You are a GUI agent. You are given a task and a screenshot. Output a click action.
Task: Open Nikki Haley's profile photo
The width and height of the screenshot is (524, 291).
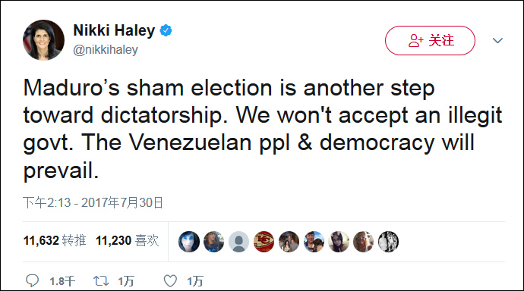pos(43,40)
